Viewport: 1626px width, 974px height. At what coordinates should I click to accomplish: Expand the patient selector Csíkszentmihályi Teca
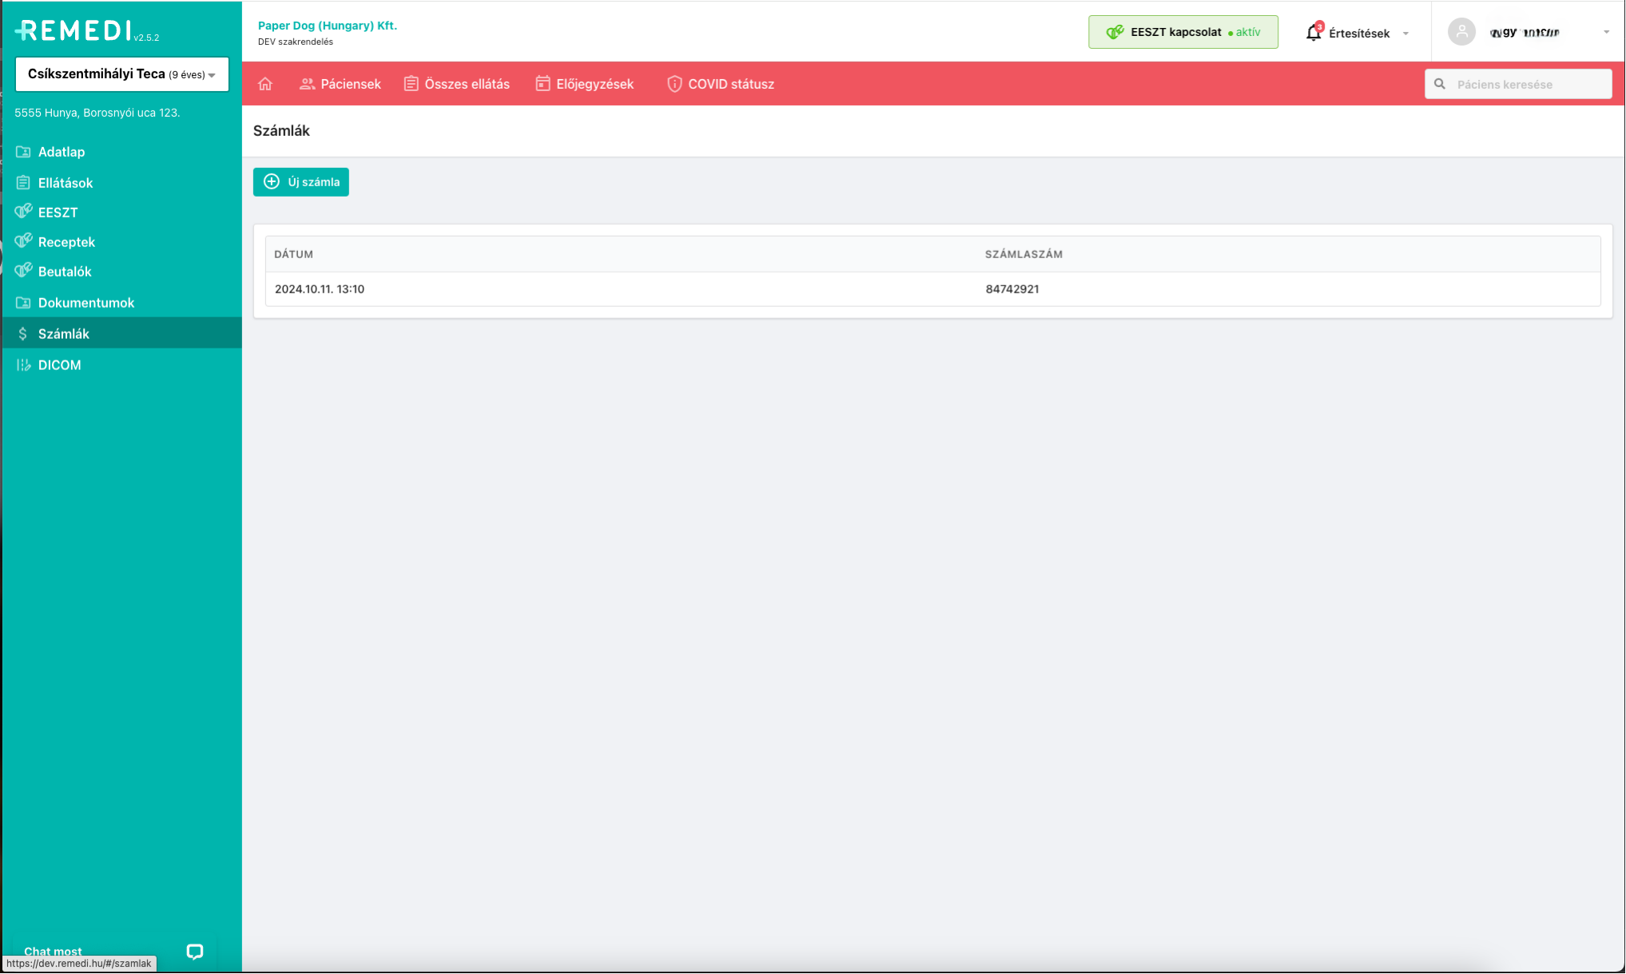(x=121, y=74)
